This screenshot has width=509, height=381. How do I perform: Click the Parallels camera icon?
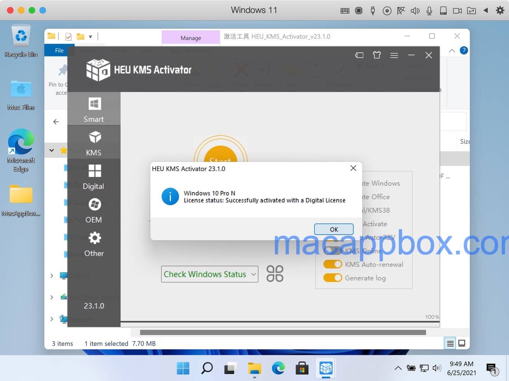point(457,11)
